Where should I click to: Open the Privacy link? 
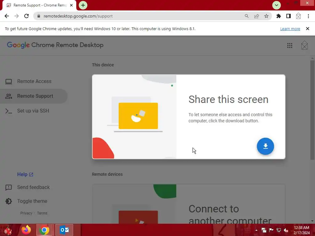[26, 213]
